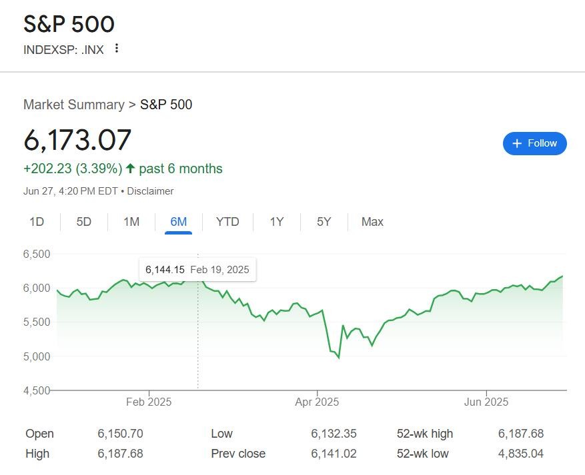Click the S&P 500 breadcrumb text
Image resolution: width=585 pixels, height=475 pixels.
tap(166, 105)
